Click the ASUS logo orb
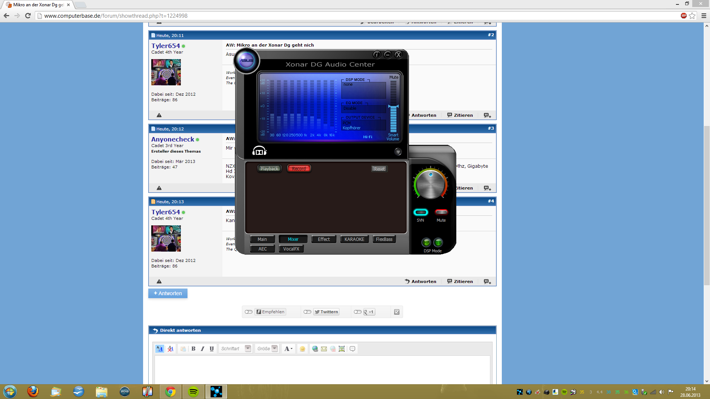710x399 pixels. tap(246, 61)
